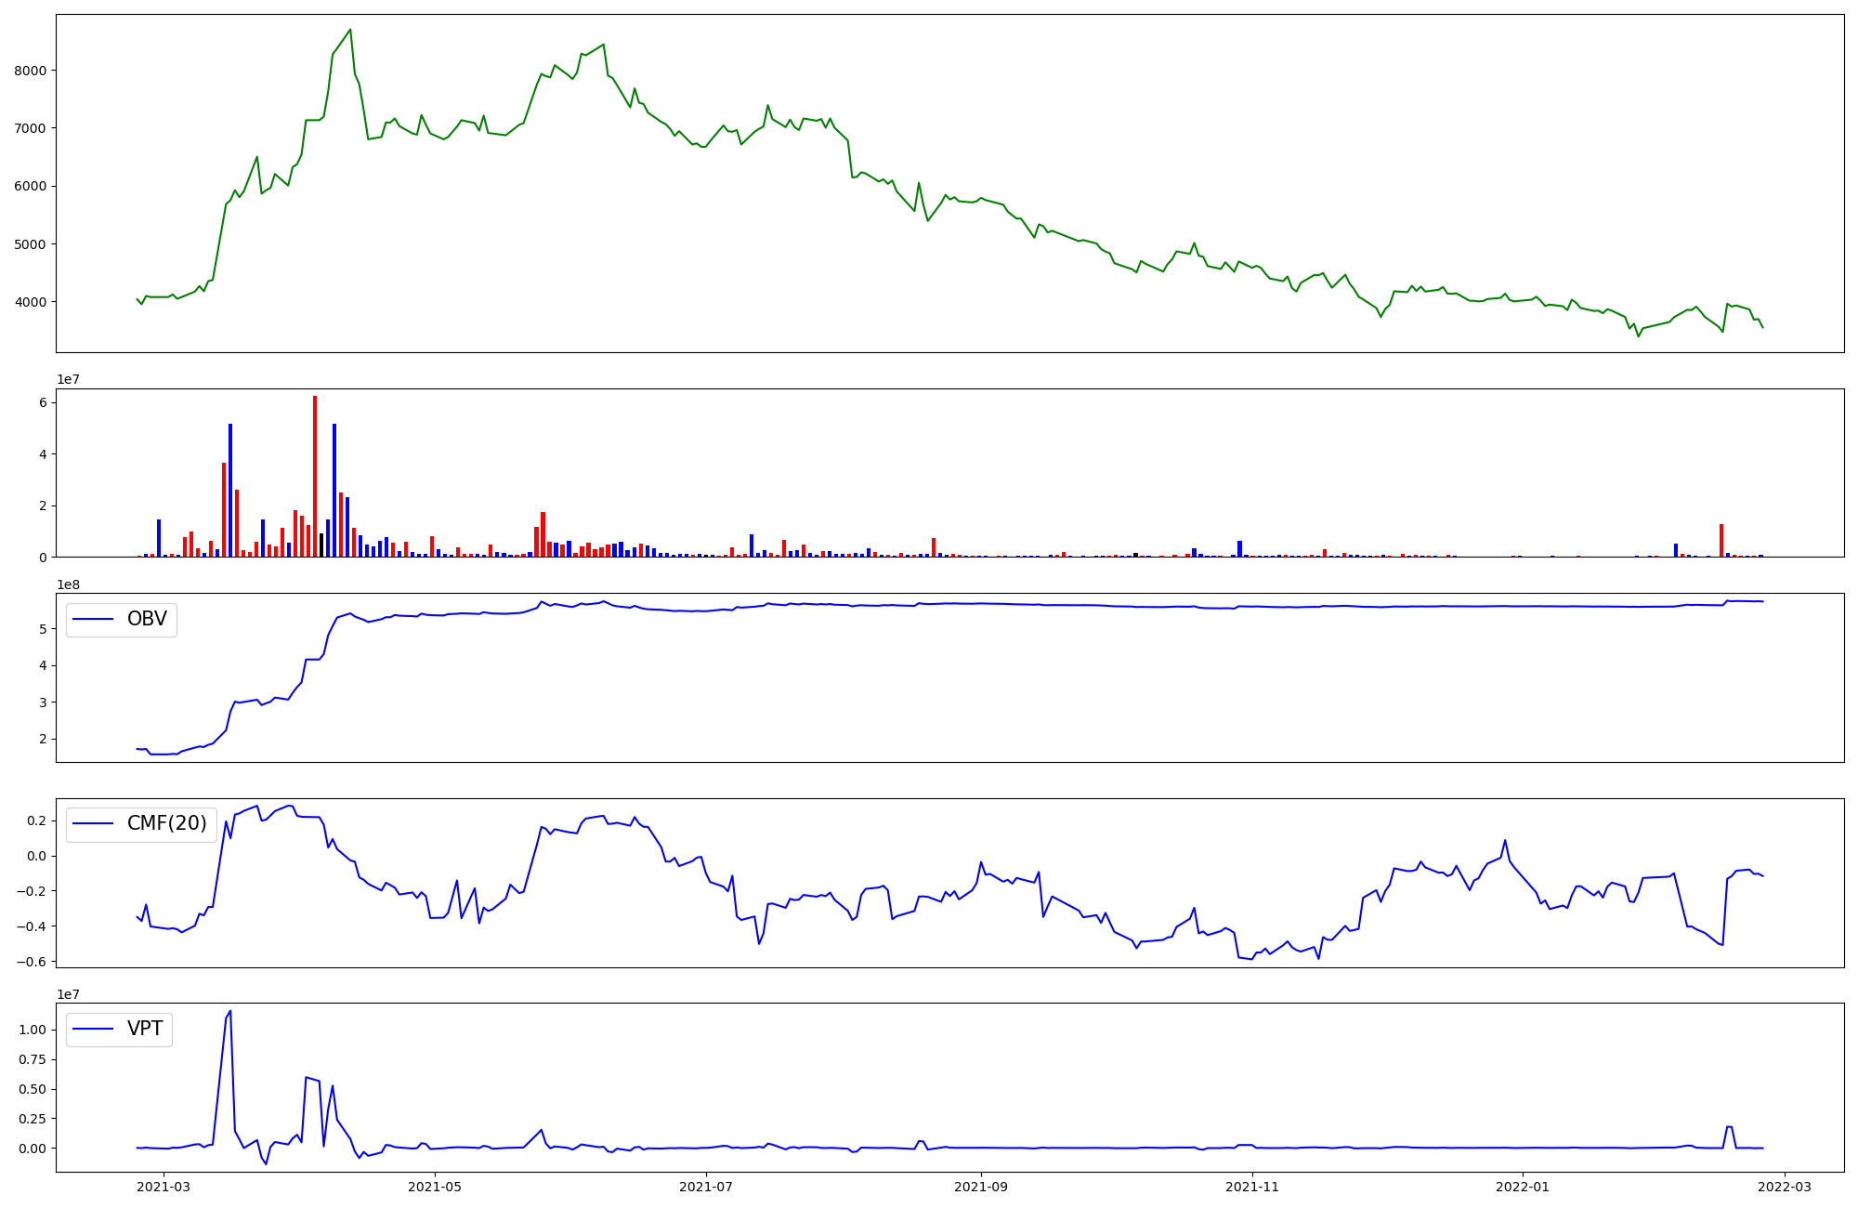Click the 2021-05 x-axis date label
This screenshot has width=1858, height=1208.
tap(434, 1187)
